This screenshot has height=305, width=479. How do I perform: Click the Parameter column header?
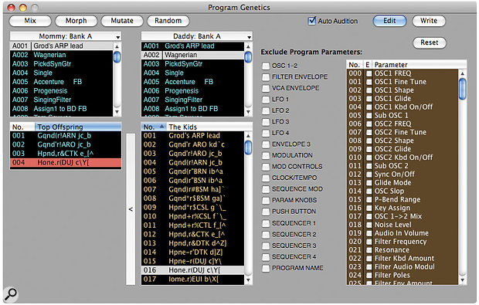coord(419,65)
